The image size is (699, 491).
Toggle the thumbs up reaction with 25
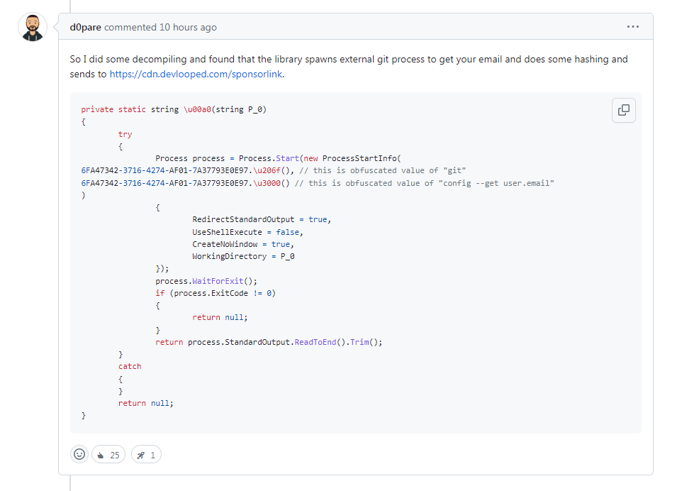(x=108, y=455)
